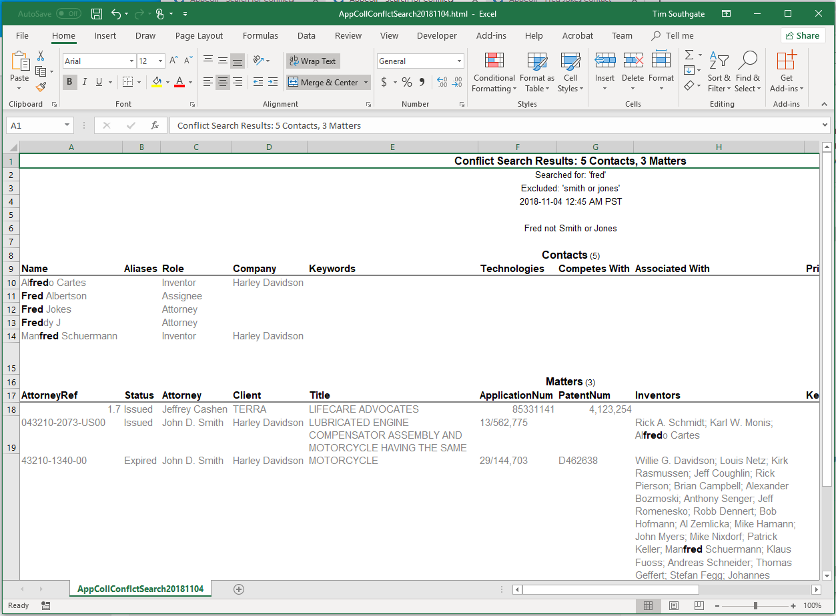The image size is (836, 616).
Task: Click the Share button
Action: click(803, 35)
